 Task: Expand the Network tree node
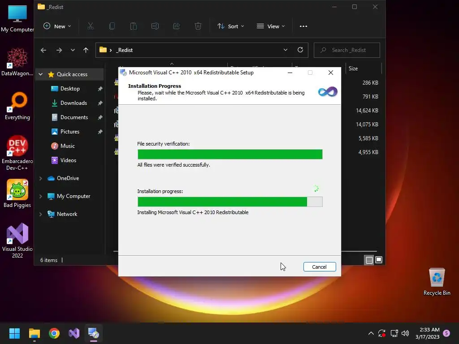click(x=41, y=214)
